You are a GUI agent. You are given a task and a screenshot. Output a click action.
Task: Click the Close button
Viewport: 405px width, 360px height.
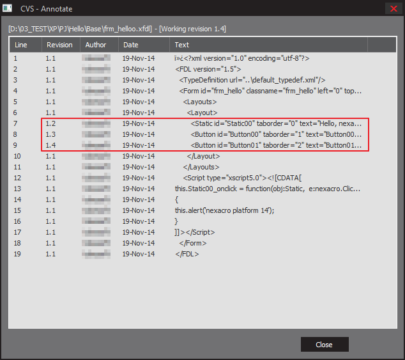(325, 345)
